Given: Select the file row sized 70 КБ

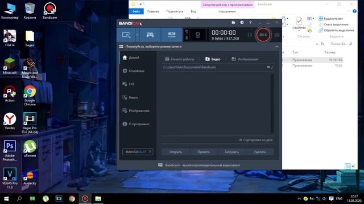Looking at the screenshot, I should tap(313, 66).
